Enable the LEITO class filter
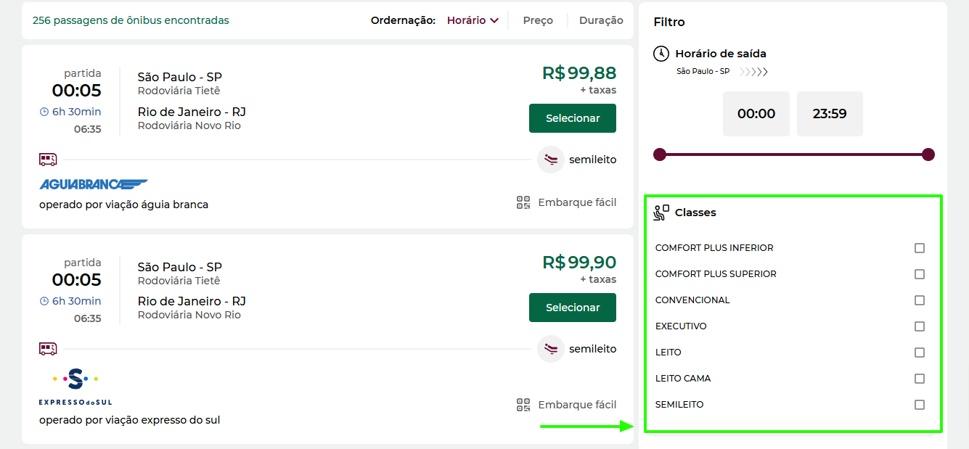The image size is (969, 449). coord(920,353)
